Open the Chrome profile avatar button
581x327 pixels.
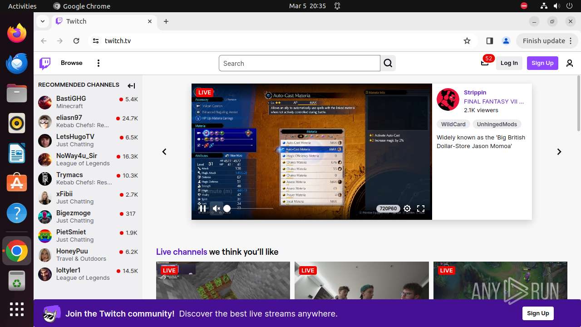point(506,41)
